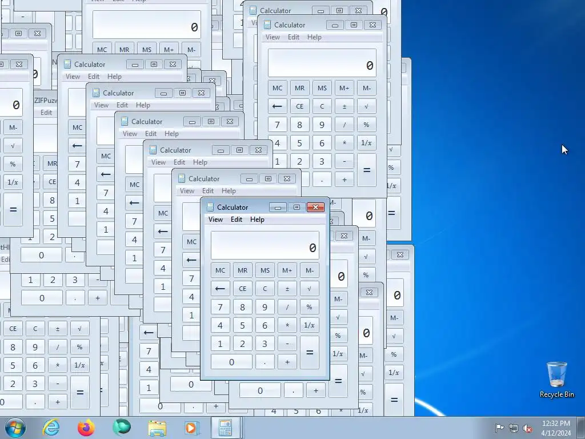The image size is (585, 439).
Task: Click the network icon in system tray
Action: point(514,428)
